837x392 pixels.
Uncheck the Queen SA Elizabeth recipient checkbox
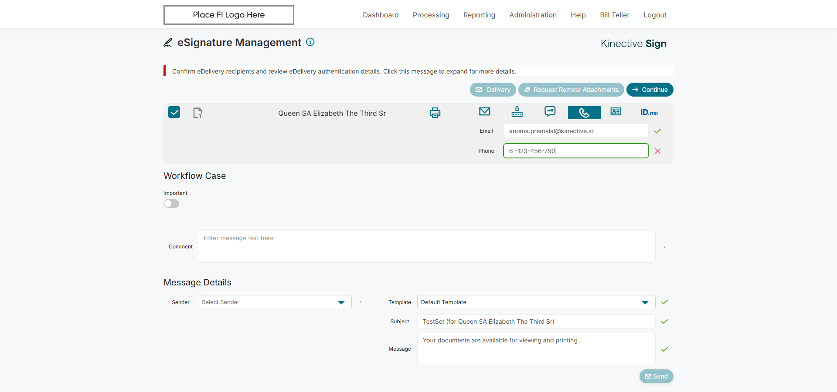click(174, 112)
